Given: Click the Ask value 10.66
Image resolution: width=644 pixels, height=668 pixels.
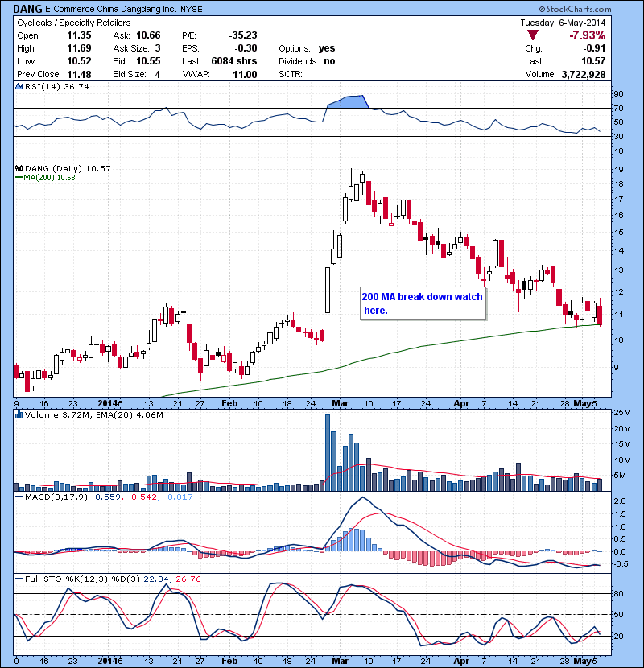Looking at the screenshot, I should pyautogui.click(x=148, y=35).
